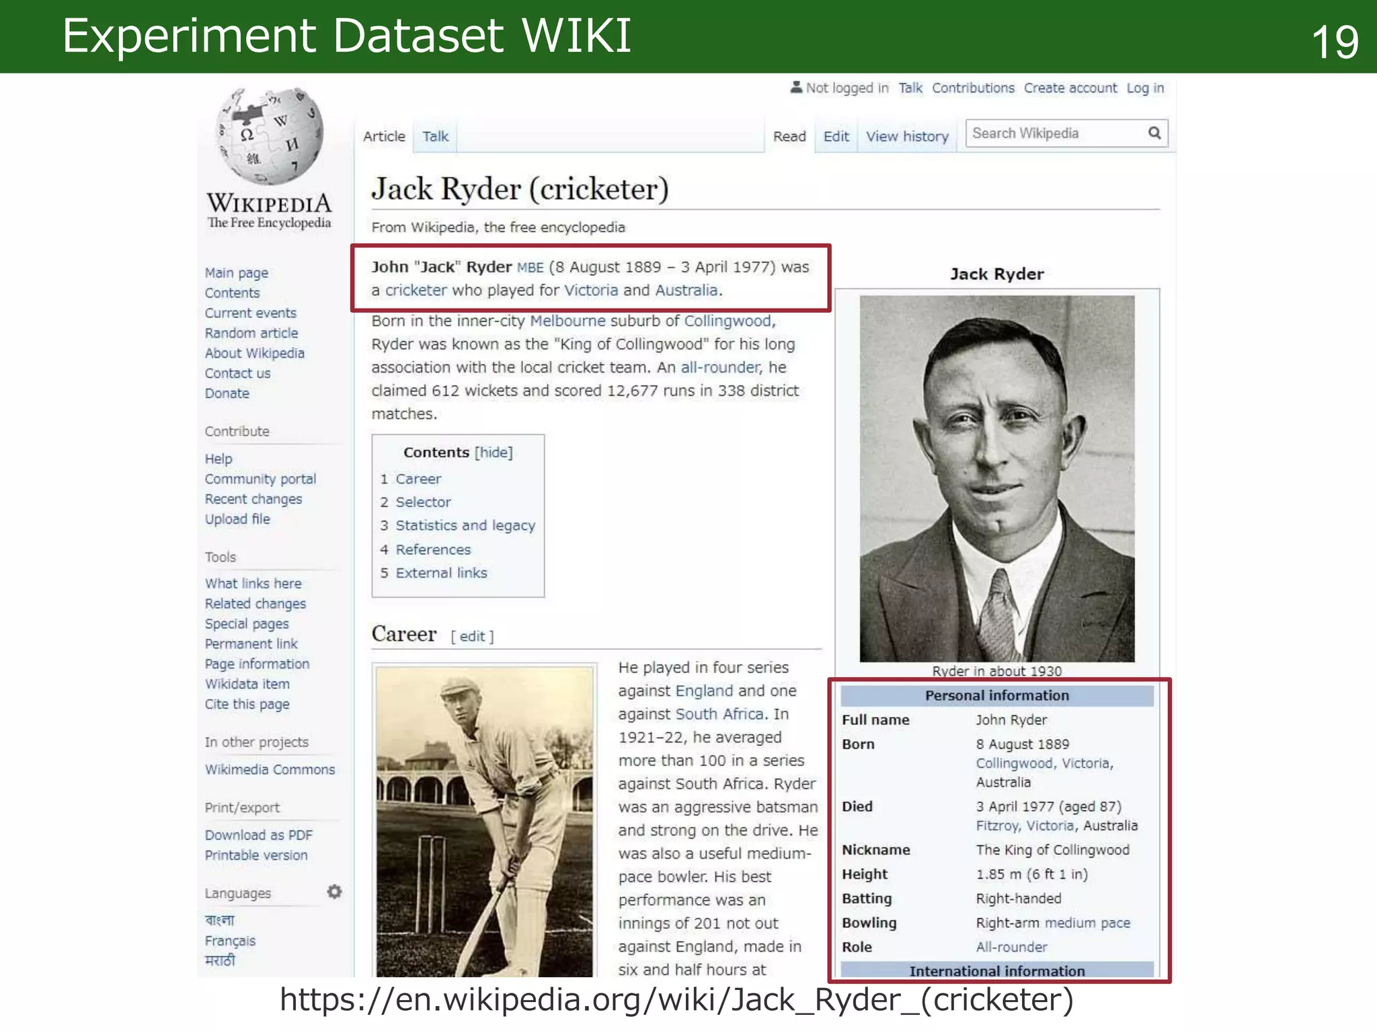Open Related changes link
The height and width of the screenshot is (1033, 1377).
point(255,604)
